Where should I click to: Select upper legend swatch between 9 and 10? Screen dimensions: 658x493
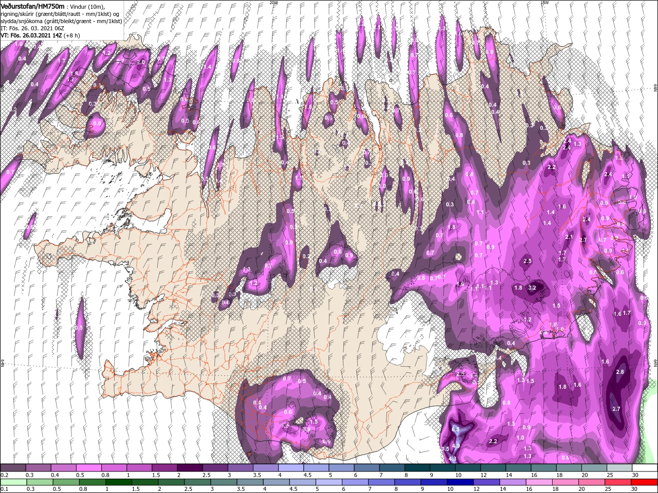click(x=443, y=468)
